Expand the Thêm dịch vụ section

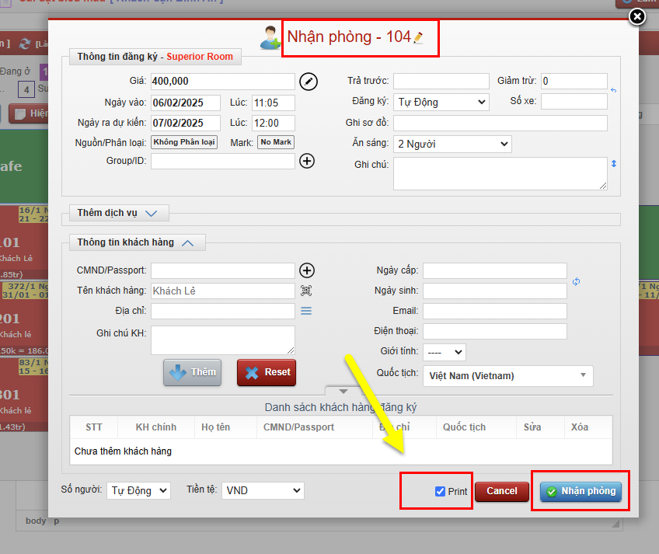pyautogui.click(x=151, y=213)
